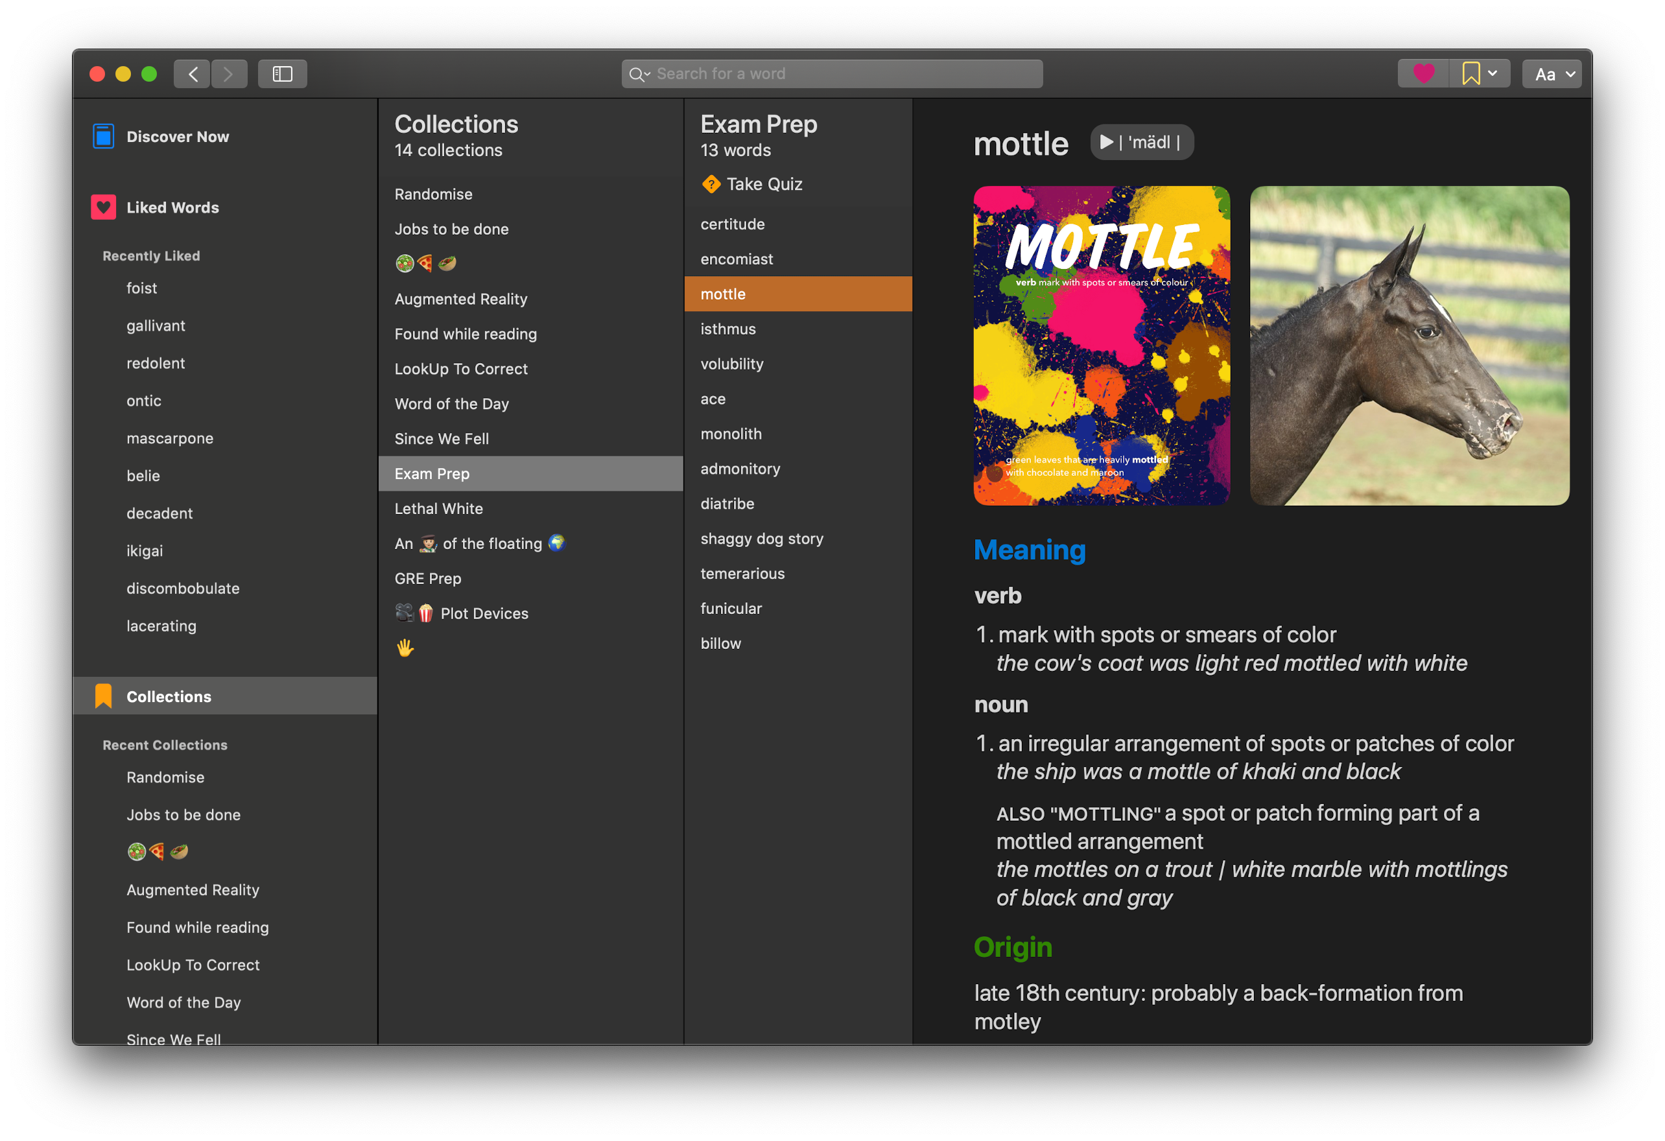
Task: Select GRE Prep collection
Action: (x=428, y=578)
